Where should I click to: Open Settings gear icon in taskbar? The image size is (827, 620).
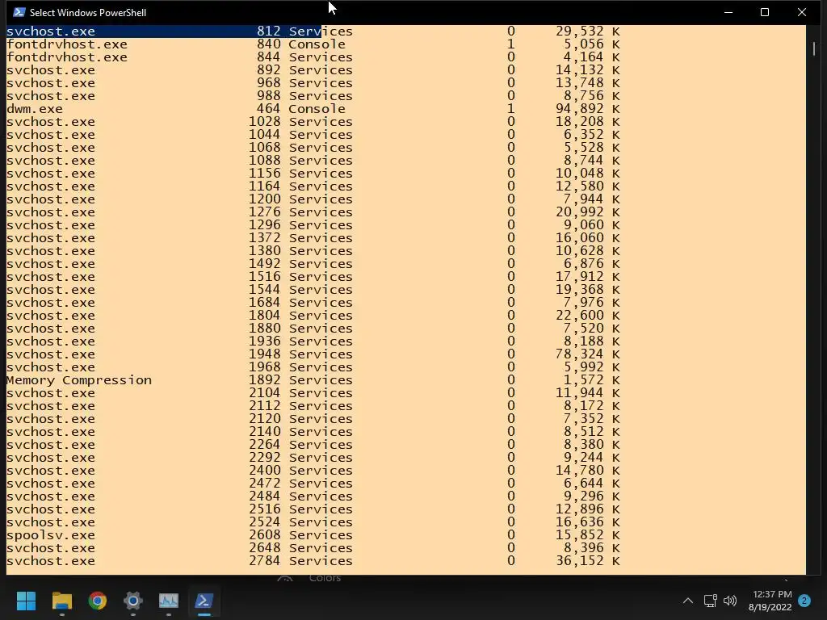pyautogui.click(x=133, y=601)
